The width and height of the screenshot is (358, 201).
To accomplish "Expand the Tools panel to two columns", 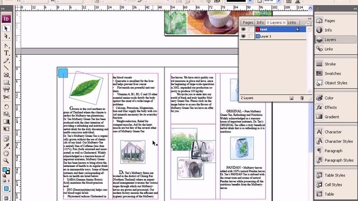I will (3, 9).
